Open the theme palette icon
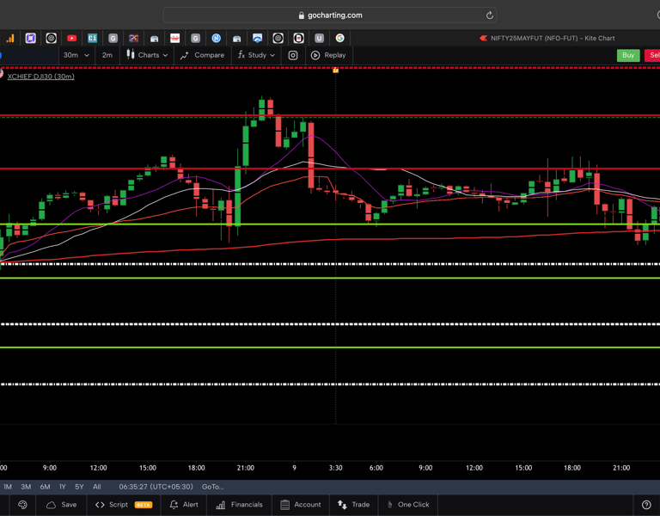Image resolution: width=660 pixels, height=516 pixels. pyautogui.click(x=22, y=505)
